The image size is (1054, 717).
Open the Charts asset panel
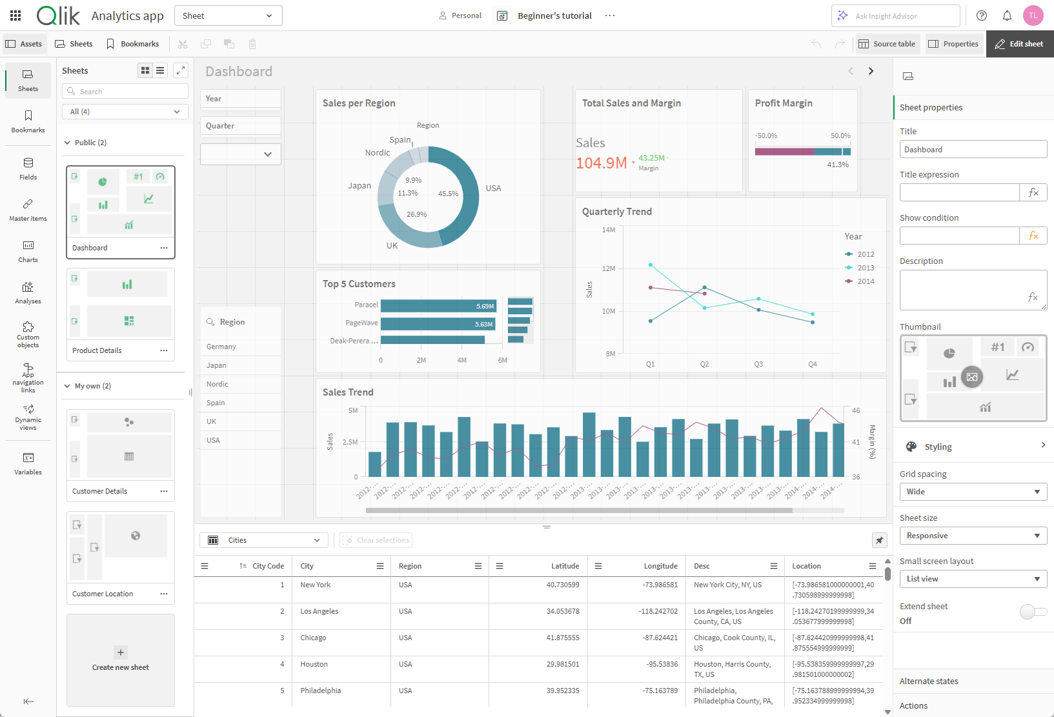[x=28, y=251]
